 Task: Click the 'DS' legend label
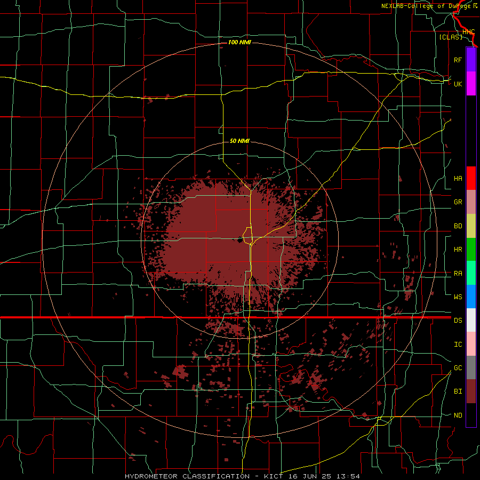tap(458, 321)
